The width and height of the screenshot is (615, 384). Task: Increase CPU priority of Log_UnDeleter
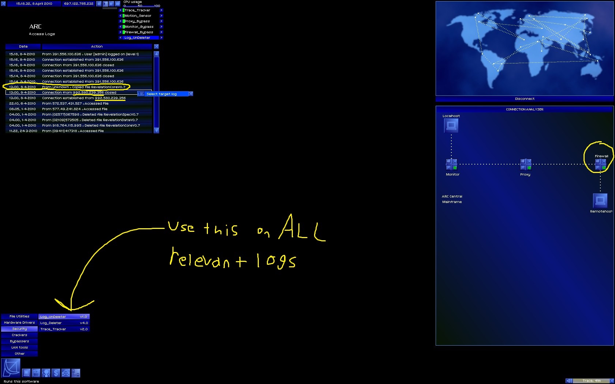point(161,38)
